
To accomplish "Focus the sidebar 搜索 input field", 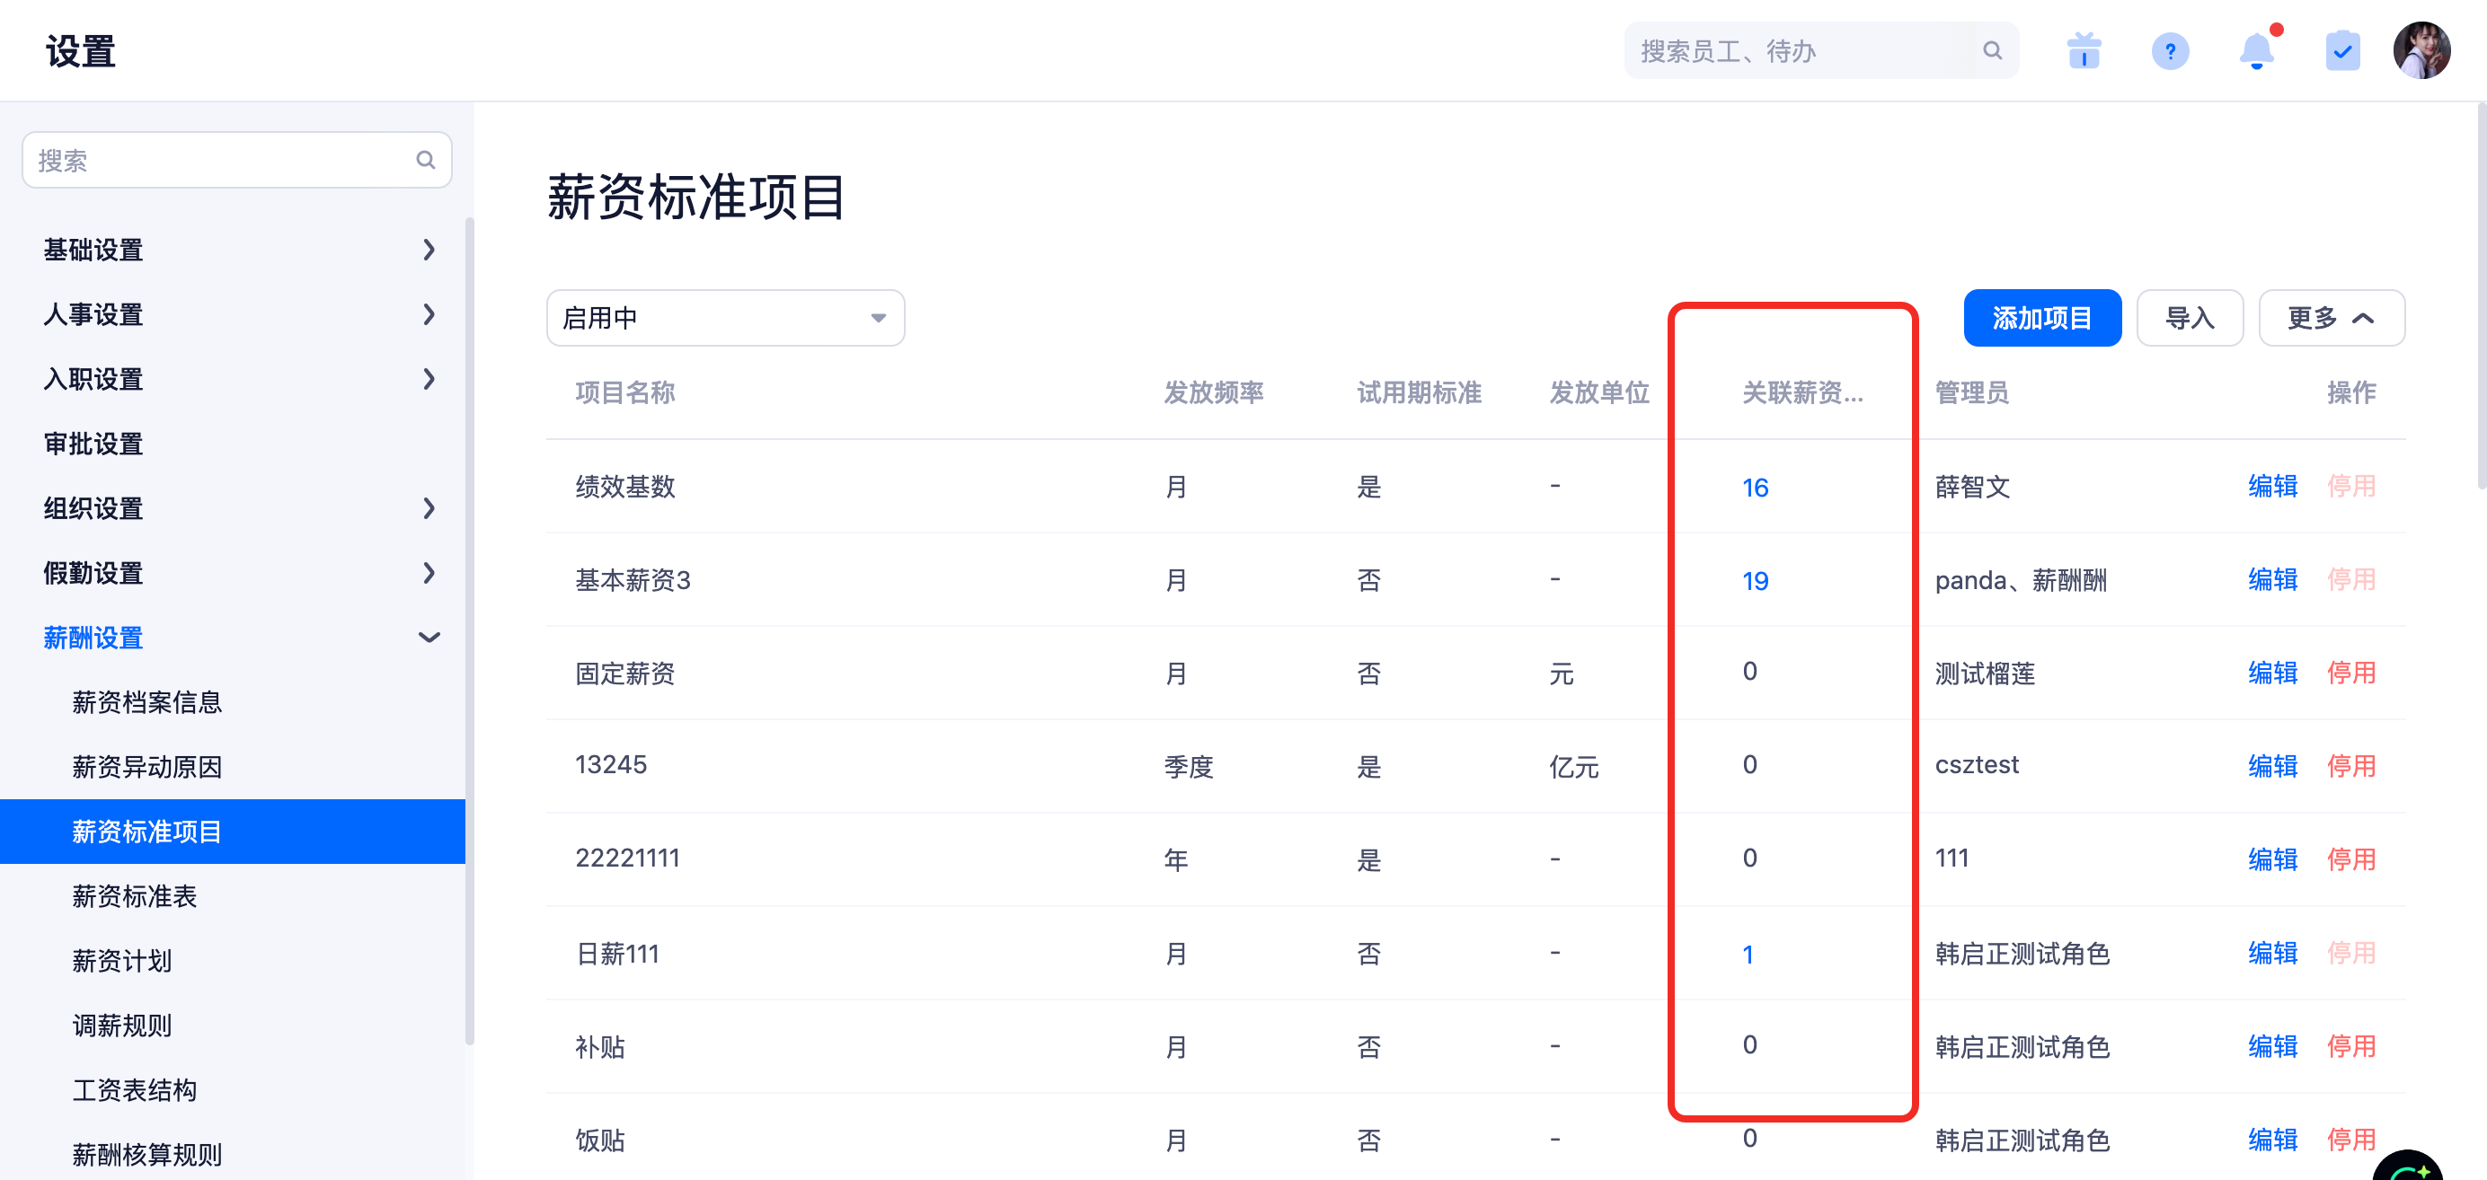I will [x=236, y=160].
